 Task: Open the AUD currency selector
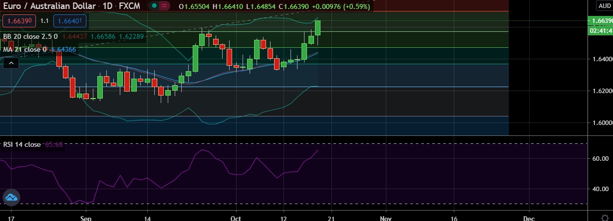point(604,5)
